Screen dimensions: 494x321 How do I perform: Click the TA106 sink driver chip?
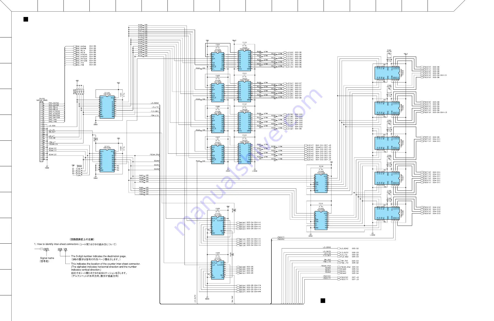pyautogui.click(x=387, y=143)
